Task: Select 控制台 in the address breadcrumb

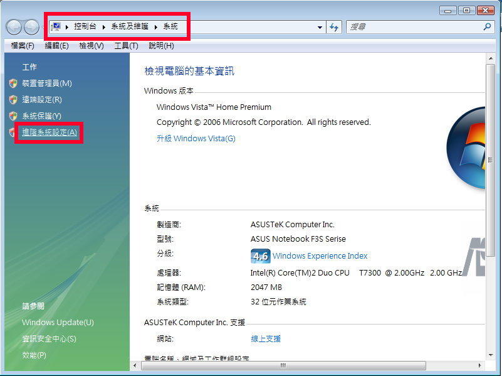Action: point(85,26)
